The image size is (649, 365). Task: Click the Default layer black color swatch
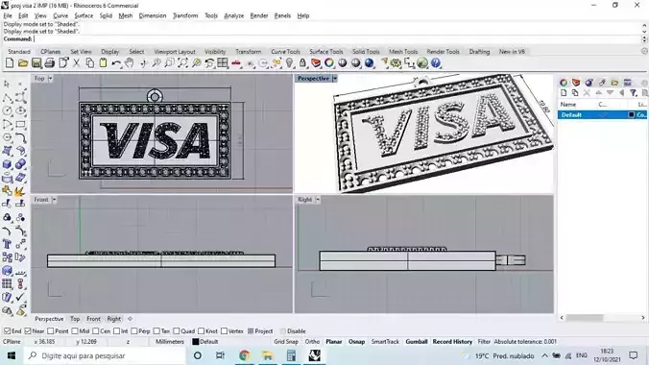[631, 114]
